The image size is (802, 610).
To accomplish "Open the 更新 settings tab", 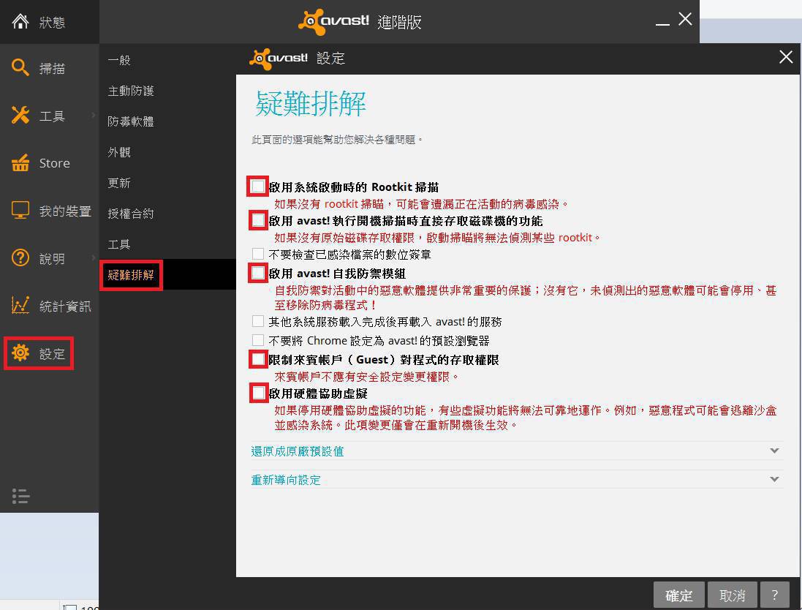I will [x=119, y=183].
